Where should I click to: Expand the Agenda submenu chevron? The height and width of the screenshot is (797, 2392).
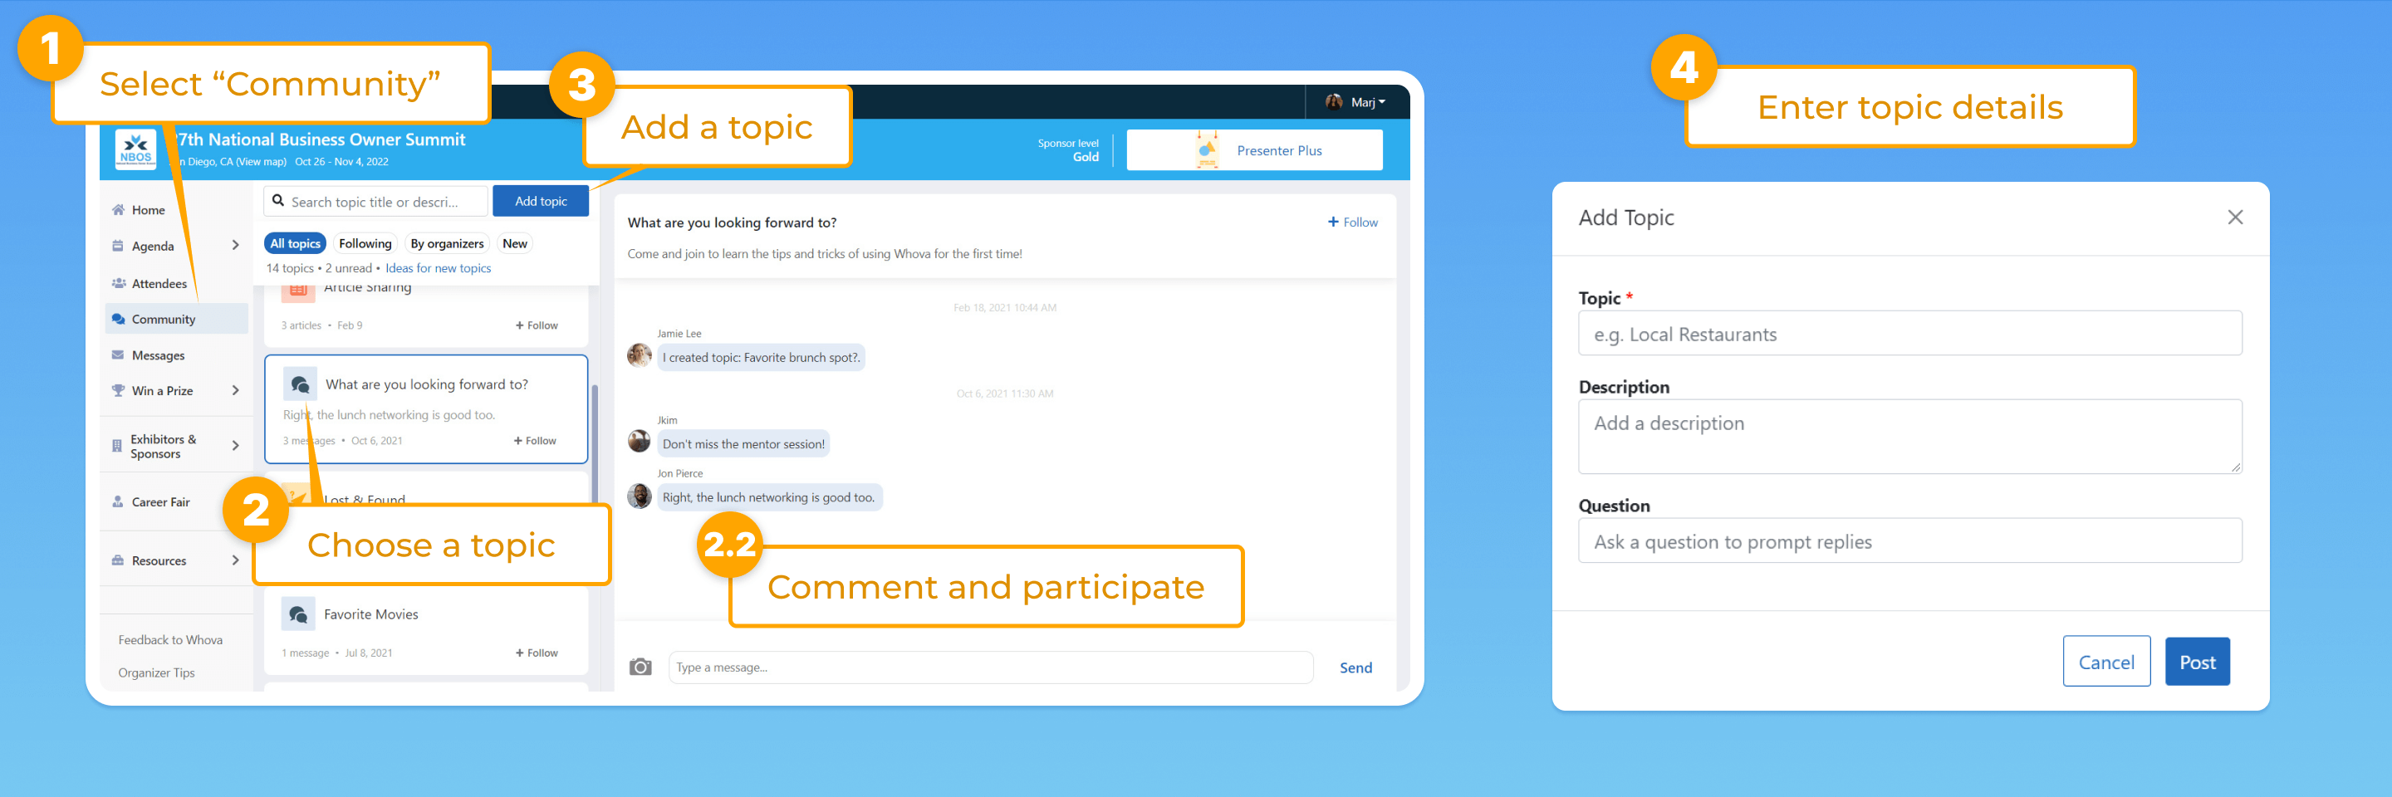point(235,246)
